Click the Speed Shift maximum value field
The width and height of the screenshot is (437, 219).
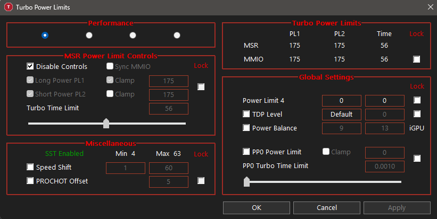tap(169, 168)
